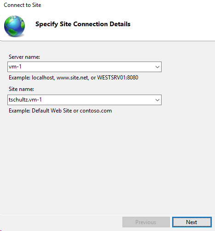The width and height of the screenshot is (215, 231).
Task: Click empty space inside the Server name combo box
Action: [87, 67]
